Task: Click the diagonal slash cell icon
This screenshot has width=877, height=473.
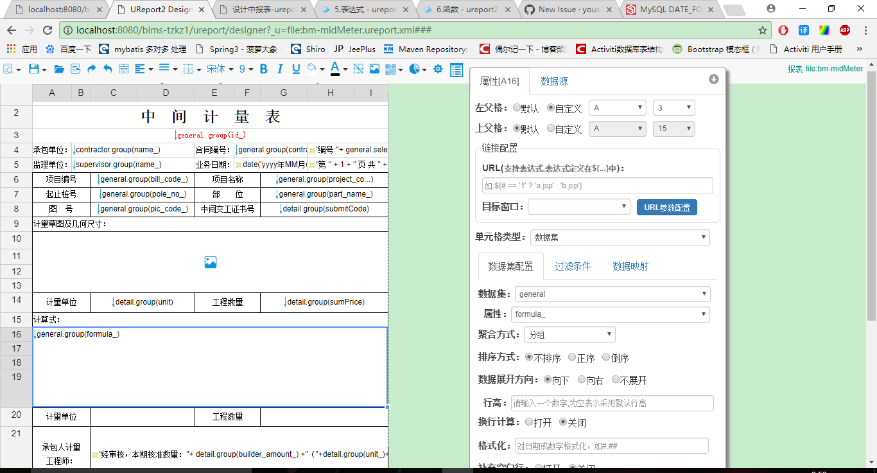Action: (x=358, y=69)
